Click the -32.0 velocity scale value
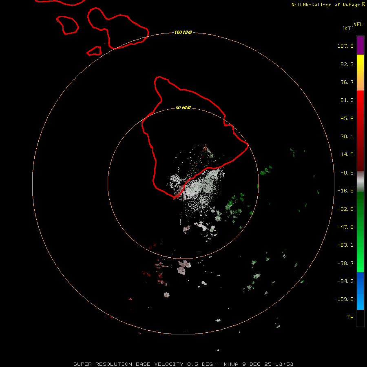The image size is (367, 367). coord(345,209)
